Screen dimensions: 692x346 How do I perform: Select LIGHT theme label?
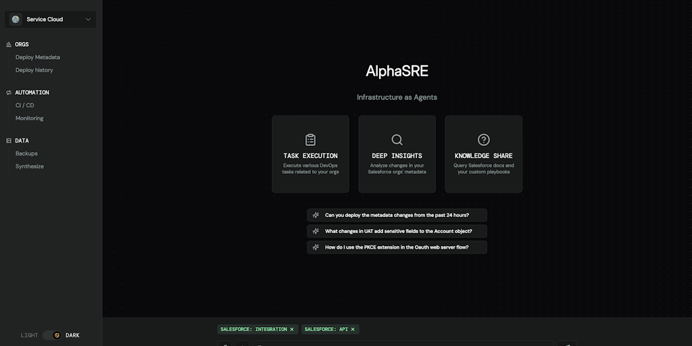pos(30,335)
